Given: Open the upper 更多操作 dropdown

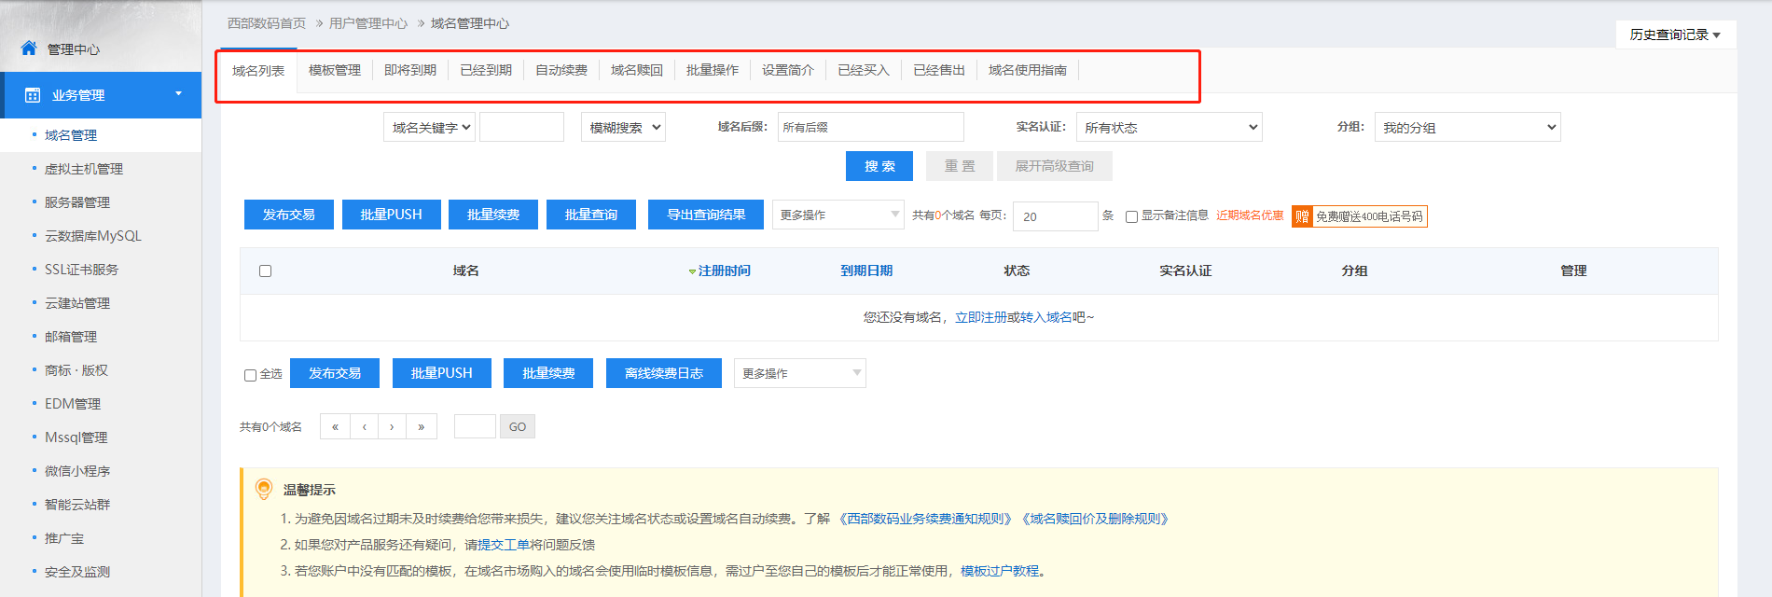Looking at the screenshot, I should (838, 215).
